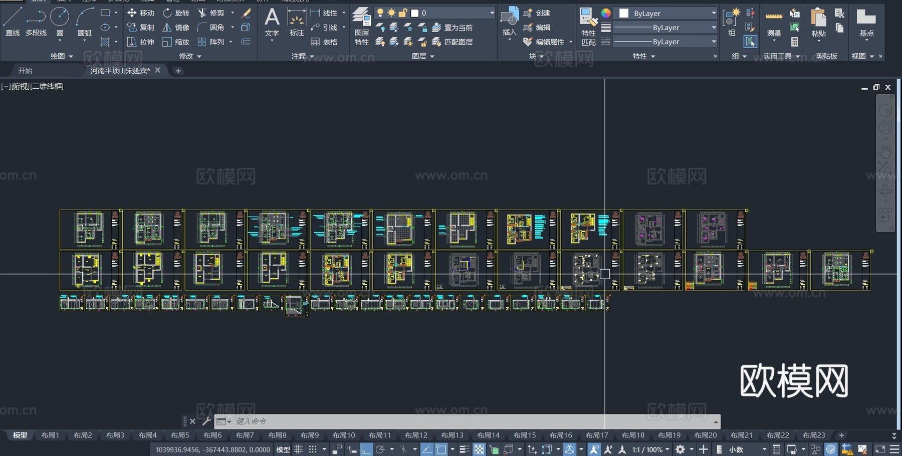902x456 pixels.
Task: Open the 小数 units dropdown
Action: coord(747,449)
